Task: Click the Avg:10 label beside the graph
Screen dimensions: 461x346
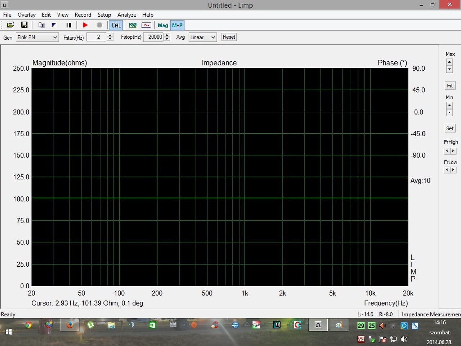Action: pos(420,181)
